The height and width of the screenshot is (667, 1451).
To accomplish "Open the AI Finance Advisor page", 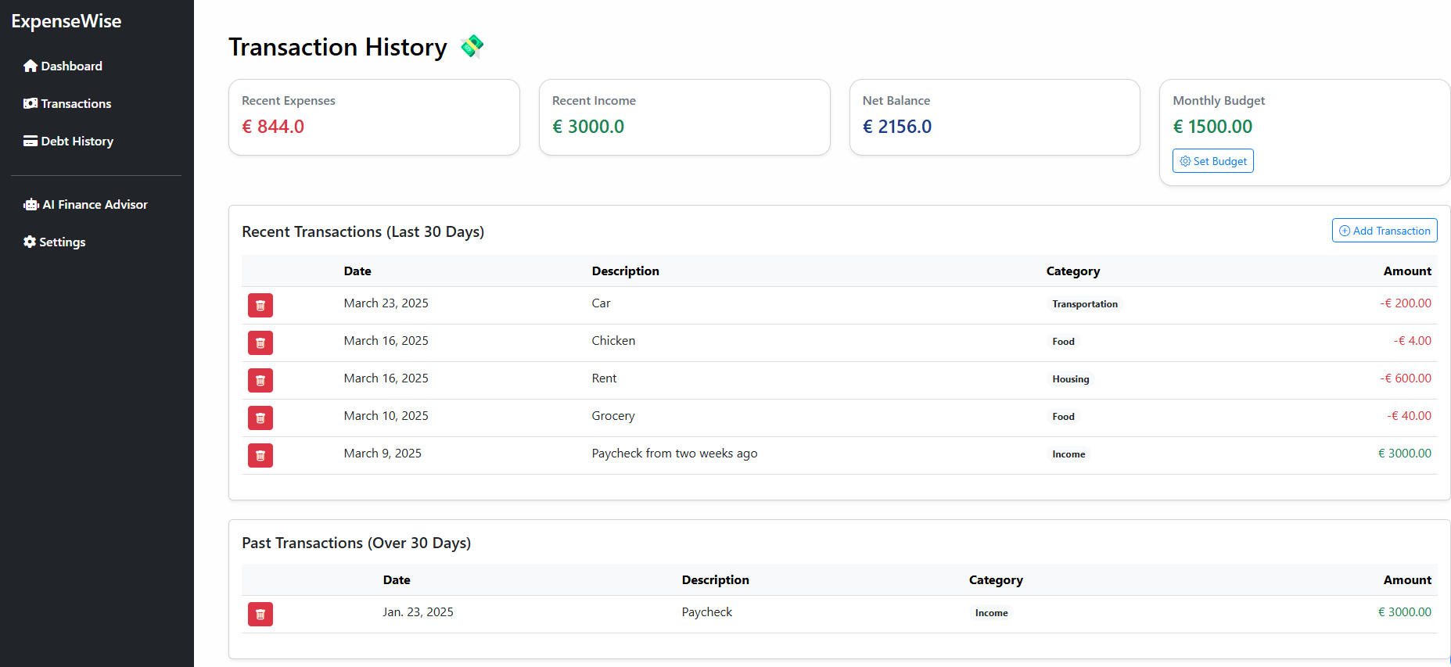I will pyautogui.click(x=86, y=205).
